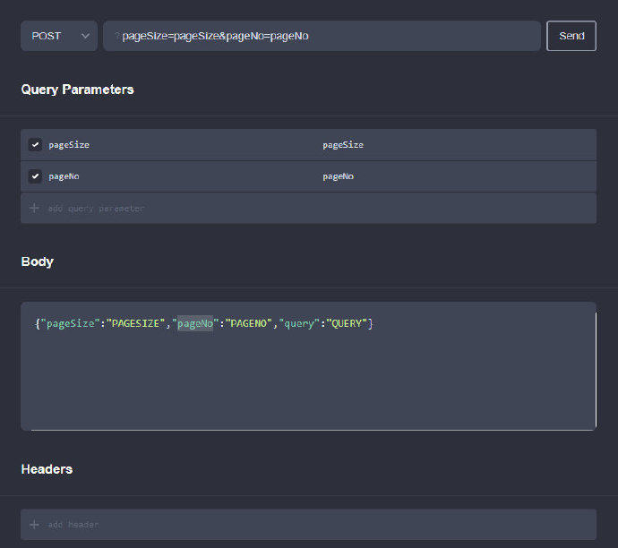Click the request URL input field
The image size is (618, 548).
(322, 36)
